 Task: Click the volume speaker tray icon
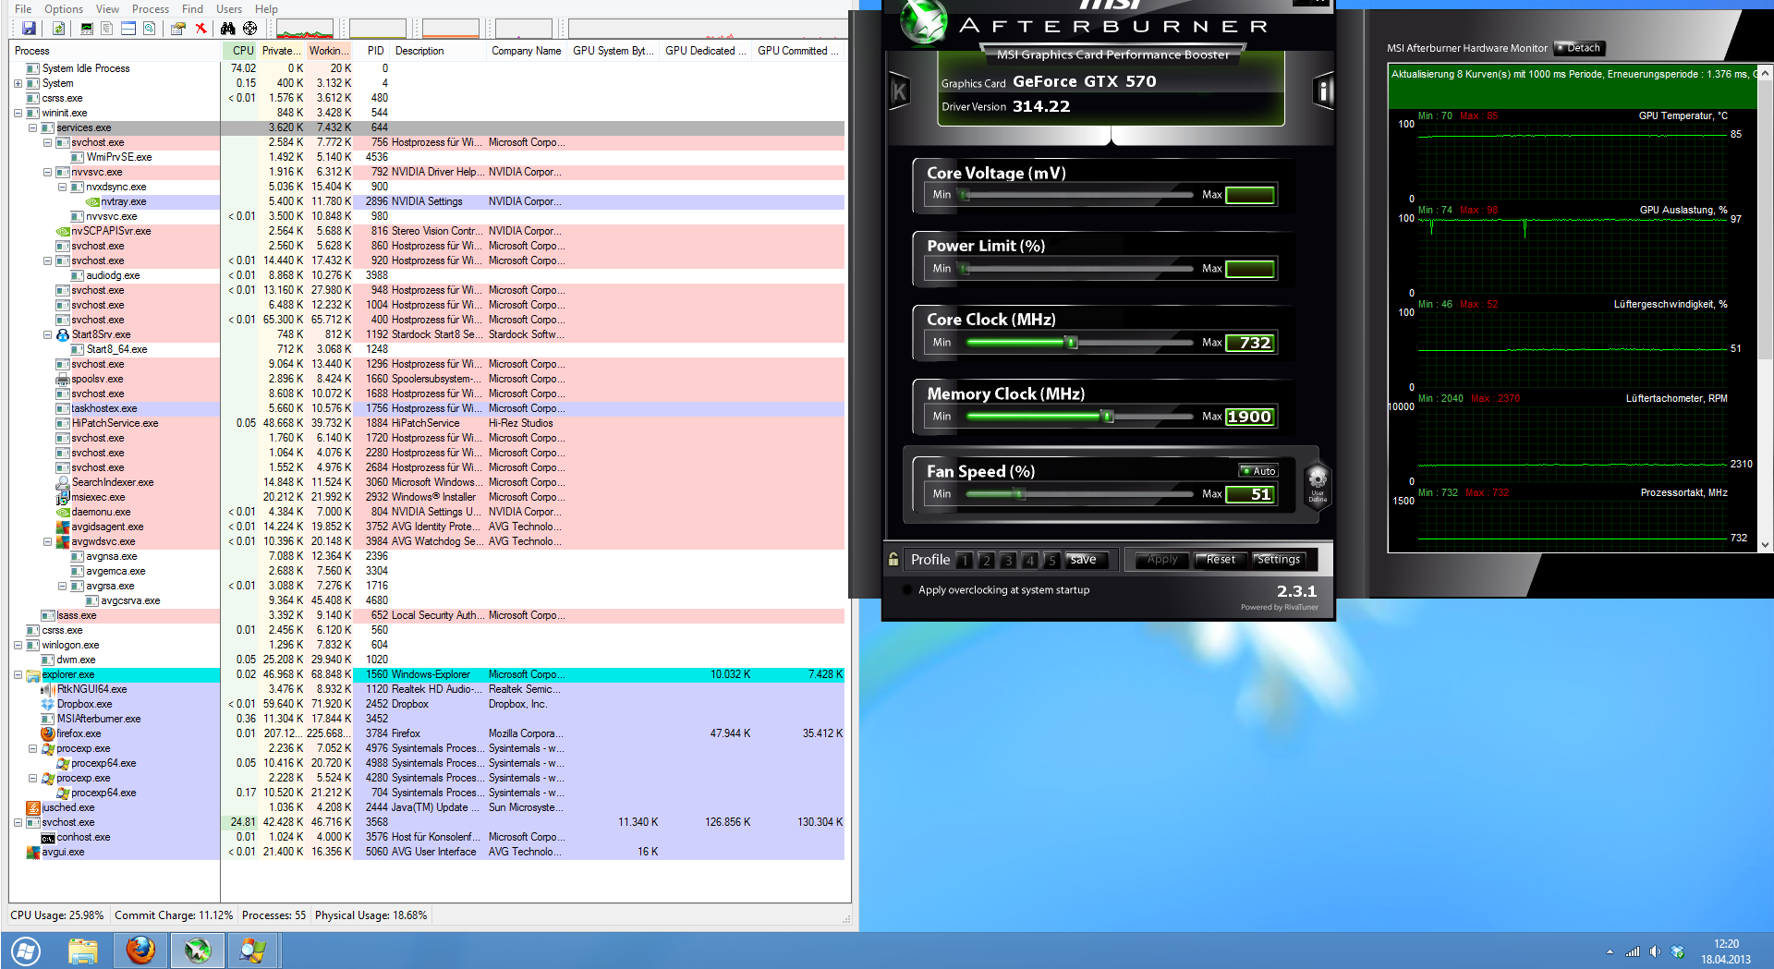1655,951
